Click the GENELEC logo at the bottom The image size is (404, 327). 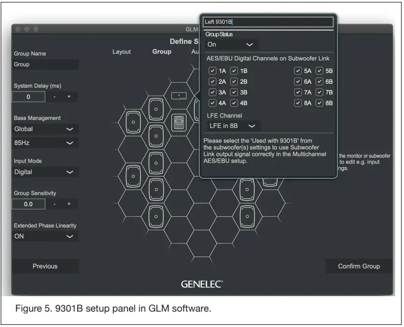[202, 284]
